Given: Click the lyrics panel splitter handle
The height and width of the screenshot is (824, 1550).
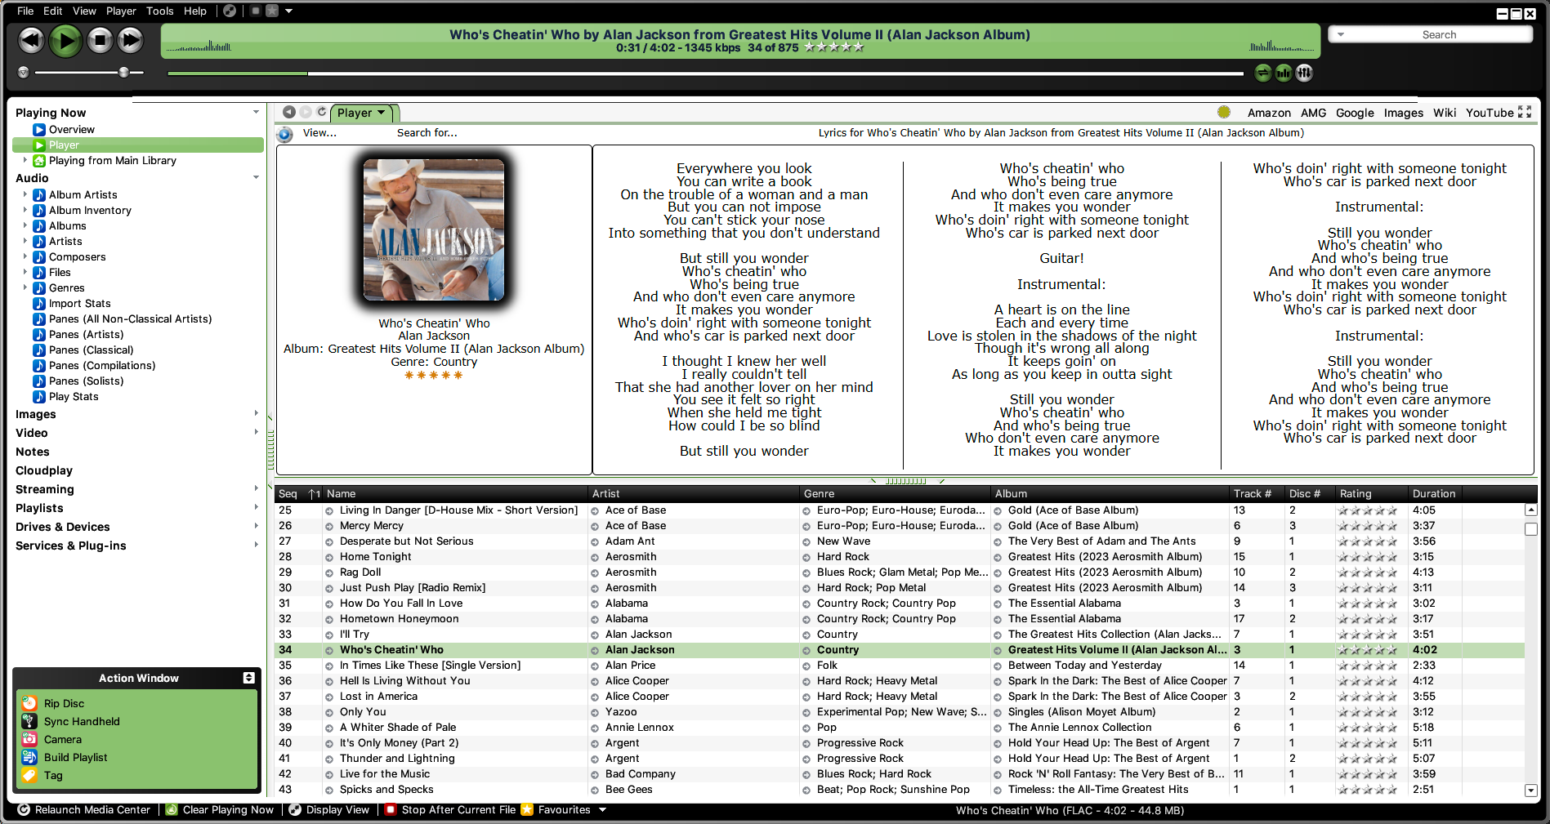Looking at the screenshot, I should point(905,481).
